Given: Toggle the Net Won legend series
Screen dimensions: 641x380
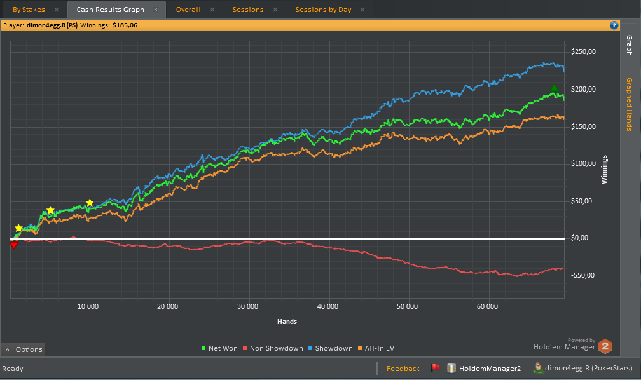Looking at the screenshot, I should pyautogui.click(x=219, y=348).
